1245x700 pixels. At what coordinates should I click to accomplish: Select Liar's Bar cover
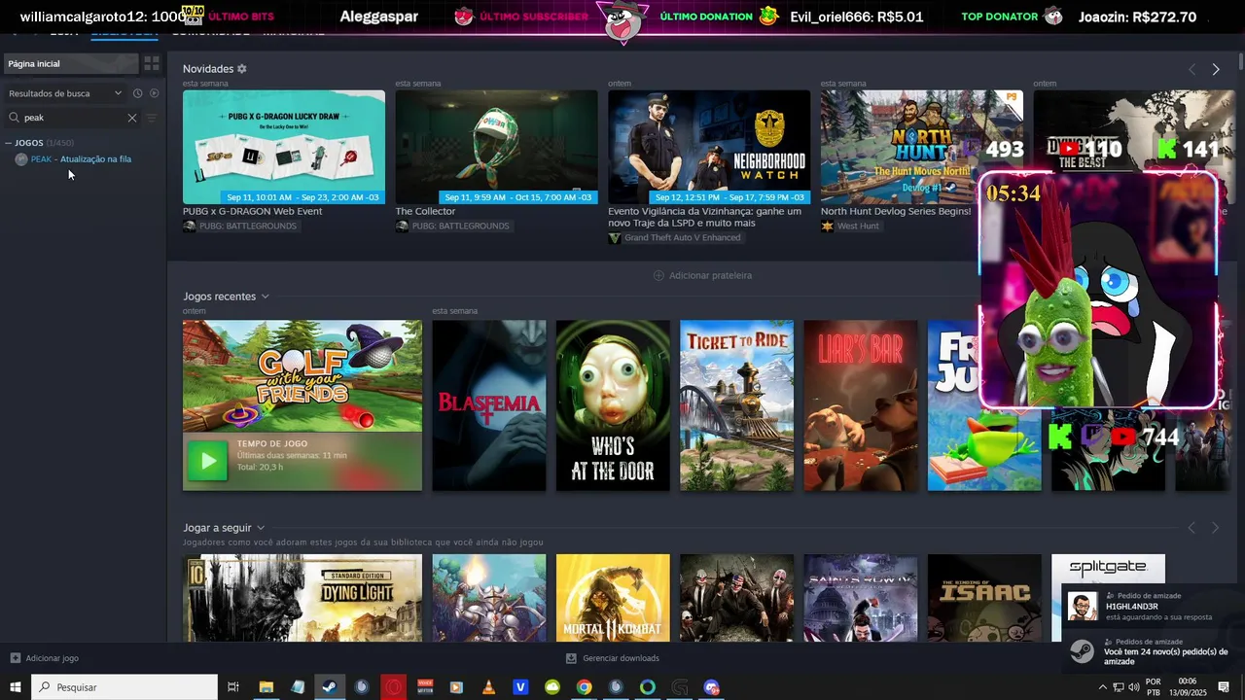(x=861, y=405)
